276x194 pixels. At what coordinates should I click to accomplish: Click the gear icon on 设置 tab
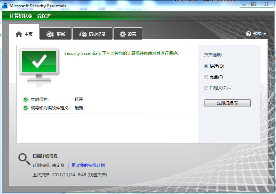click(x=123, y=34)
